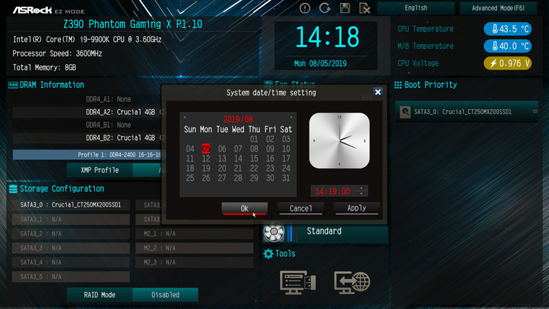549x309 pixels.
Task: Click the Storage Configuration disk icon
Action: pyautogui.click(x=13, y=189)
